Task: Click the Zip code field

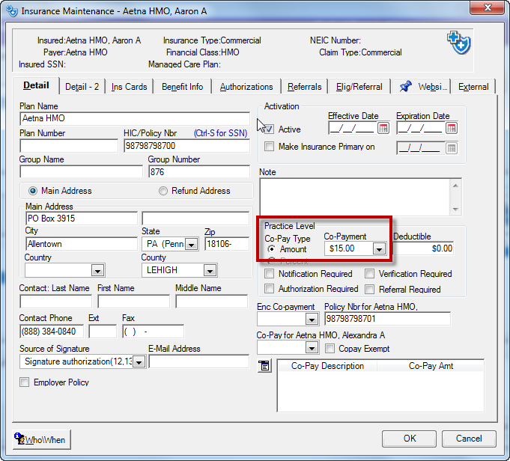Action: click(227, 244)
